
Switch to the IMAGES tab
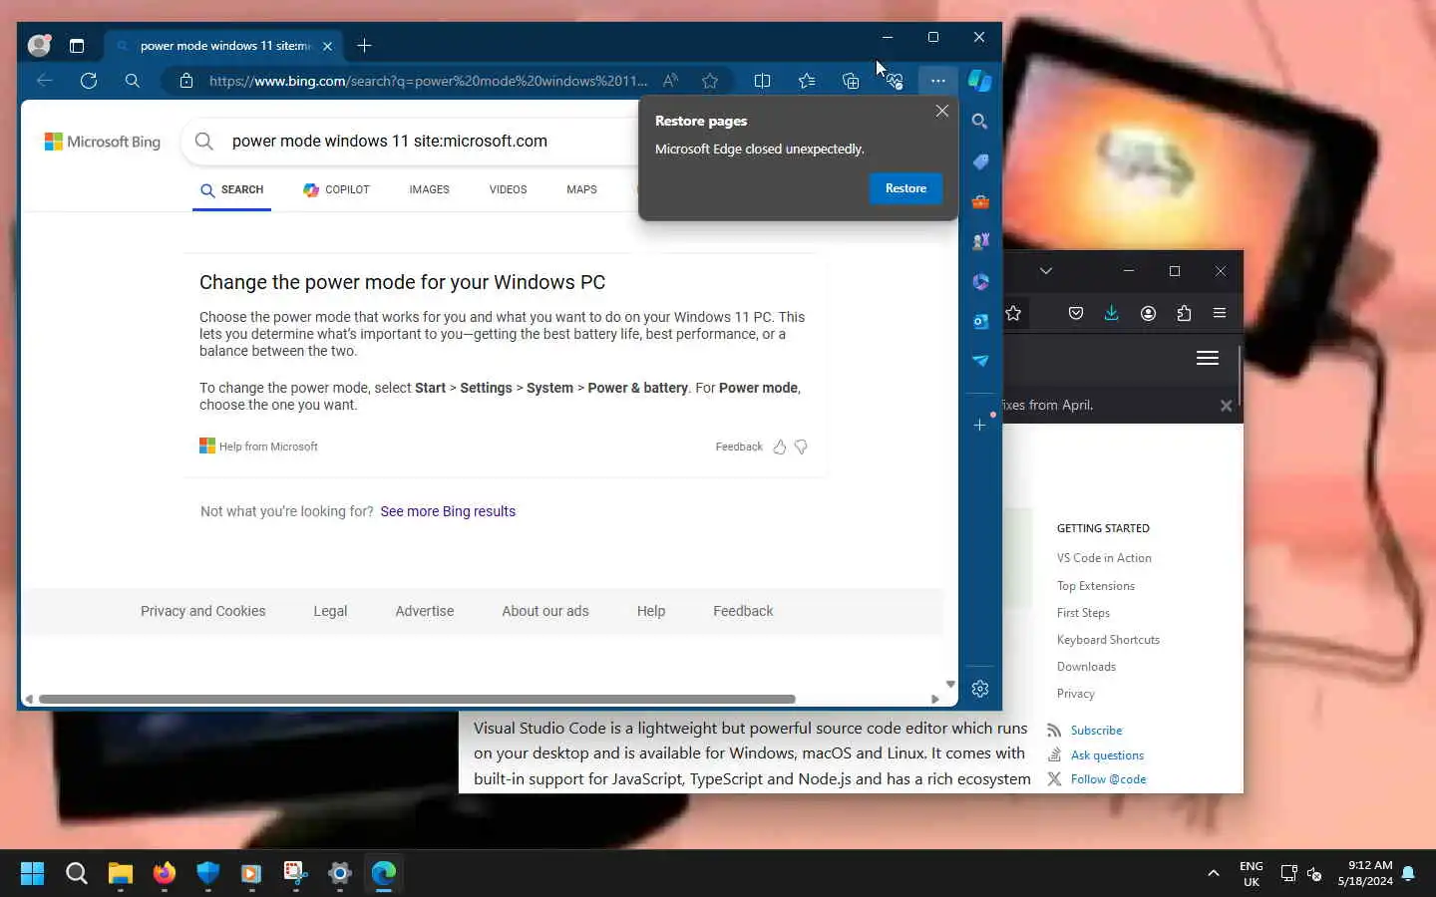coord(429,189)
